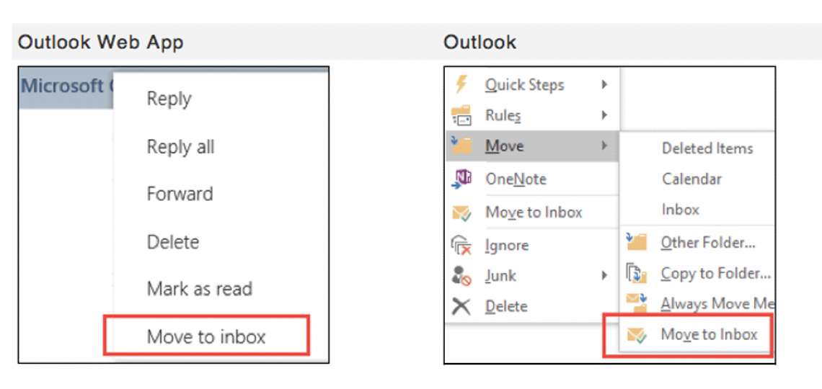Expand the Quick Steps submenu arrow
This screenshot has width=822, height=389.
click(x=605, y=84)
